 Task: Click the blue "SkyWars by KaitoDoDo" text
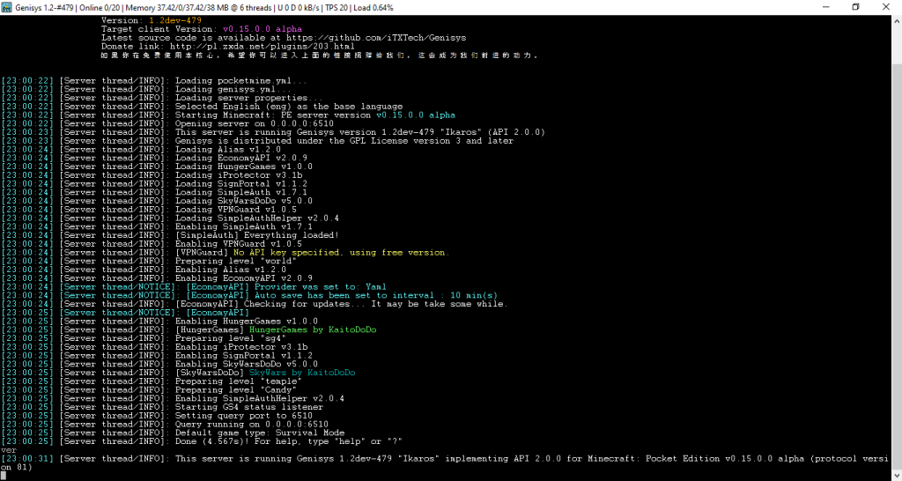click(302, 373)
